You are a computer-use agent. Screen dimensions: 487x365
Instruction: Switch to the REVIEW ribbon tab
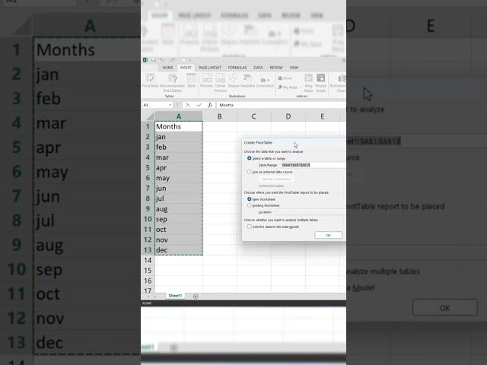point(276,68)
